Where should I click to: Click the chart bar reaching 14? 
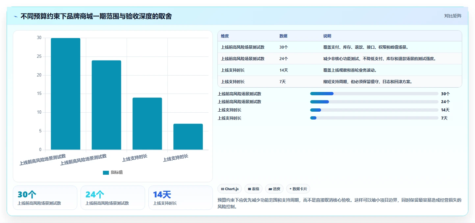(x=147, y=124)
